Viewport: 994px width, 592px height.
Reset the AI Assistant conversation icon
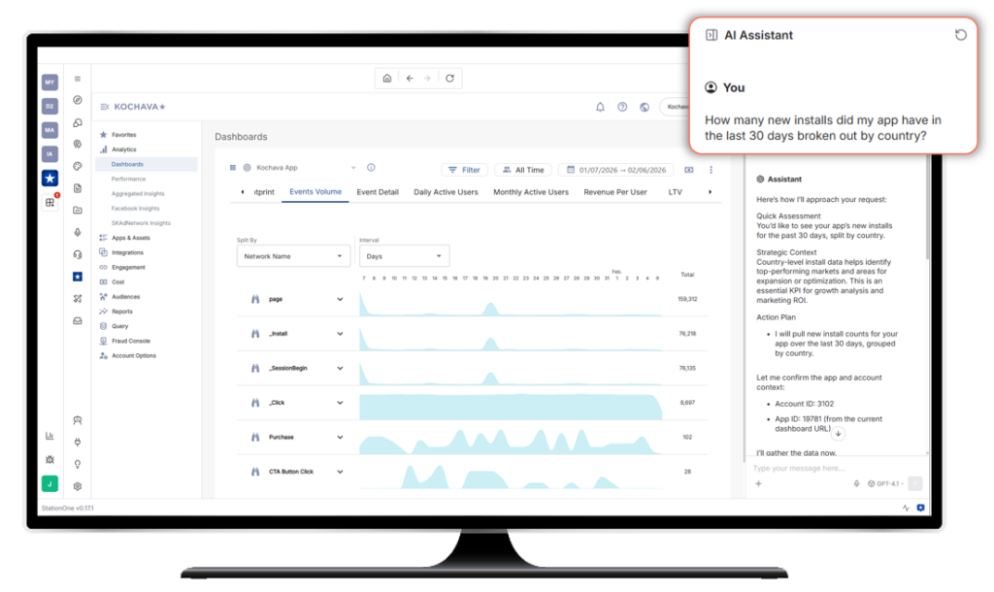pos(960,35)
